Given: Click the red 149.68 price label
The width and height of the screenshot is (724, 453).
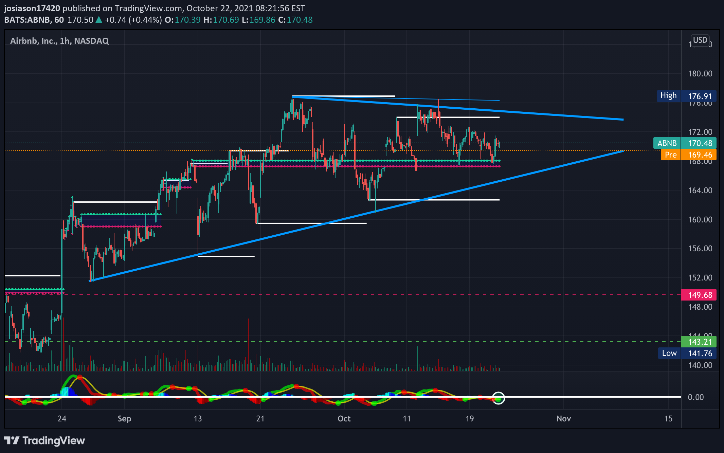Looking at the screenshot, I should pos(699,295).
